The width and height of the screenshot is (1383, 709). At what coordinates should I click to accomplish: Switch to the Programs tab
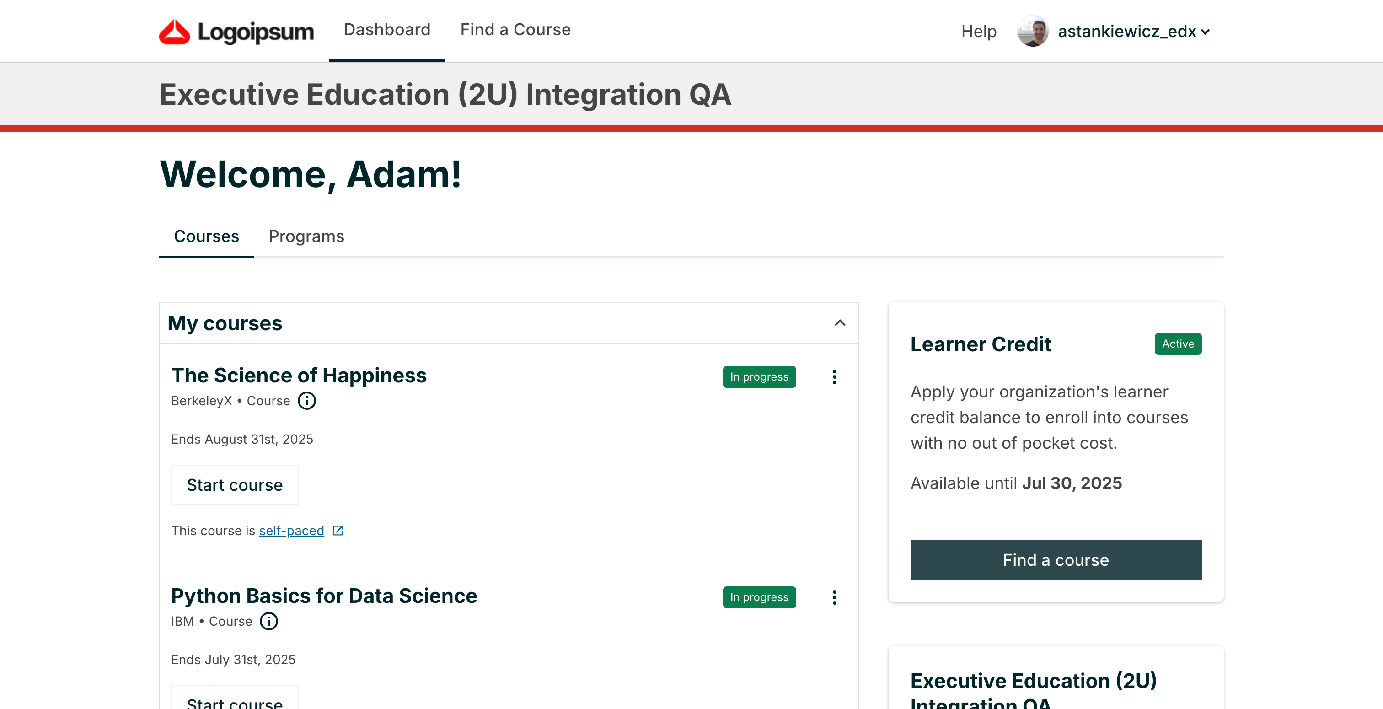[x=306, y=236]
